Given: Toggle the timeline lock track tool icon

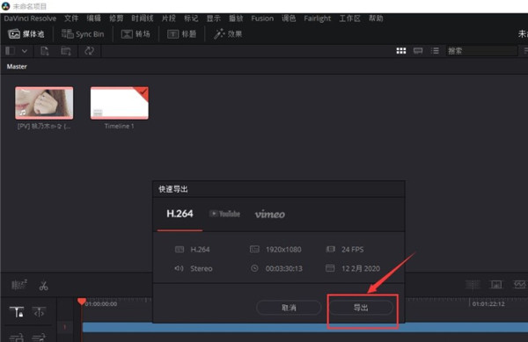Looking at the screenshot, I should [x=17, y=312].
